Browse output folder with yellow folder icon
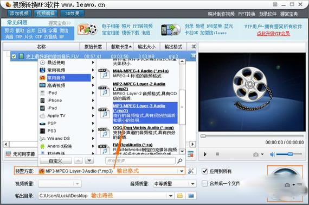 [180, 196]
